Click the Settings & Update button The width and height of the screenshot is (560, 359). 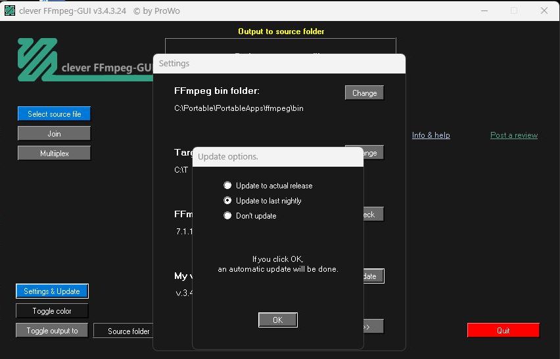click(x=52, y=291)
